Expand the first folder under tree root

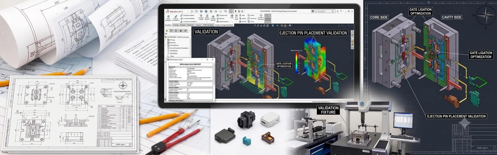166,40
